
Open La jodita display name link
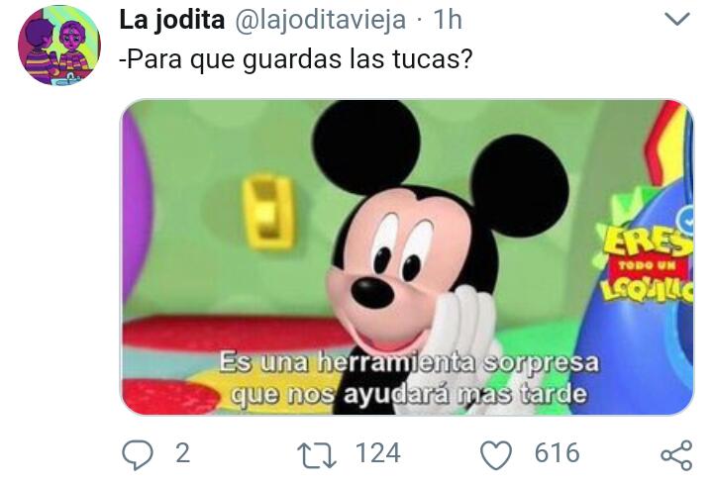172,20
